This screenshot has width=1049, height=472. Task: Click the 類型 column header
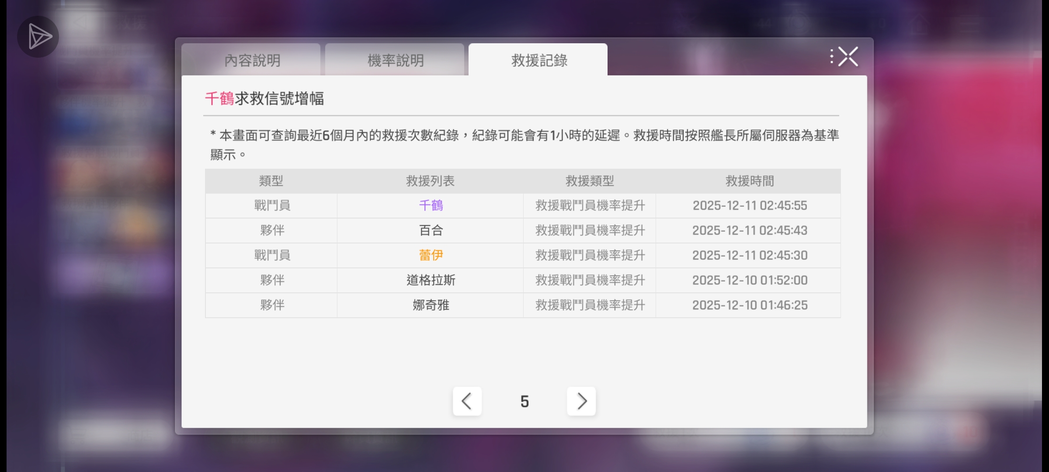[x=271, y=181]
